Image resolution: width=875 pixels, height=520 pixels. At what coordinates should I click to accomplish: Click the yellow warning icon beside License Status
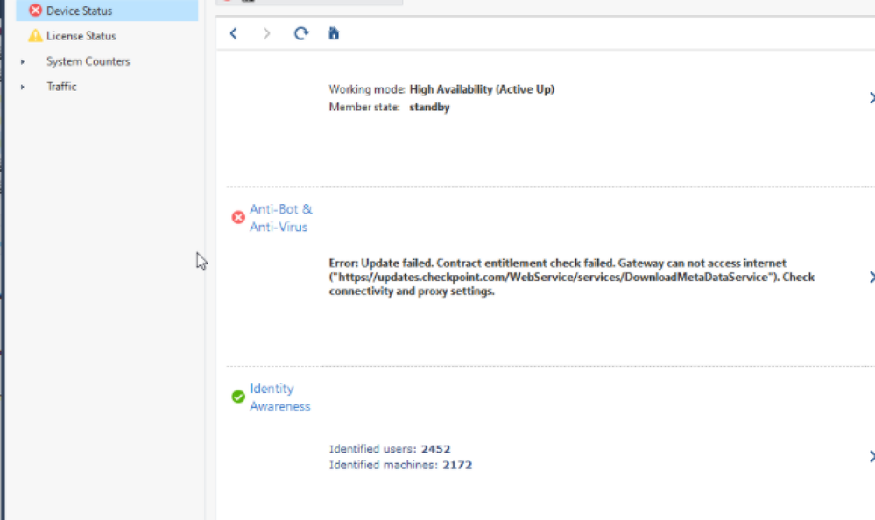click(35, 36)
